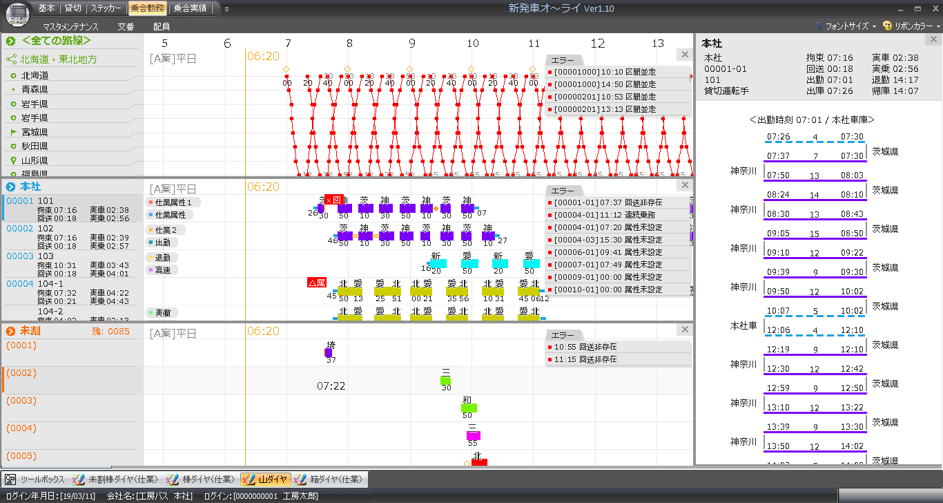This screenshot has height=503, width=943.
Task: Select duty row 00003 103
Action: 72,264
